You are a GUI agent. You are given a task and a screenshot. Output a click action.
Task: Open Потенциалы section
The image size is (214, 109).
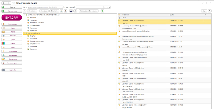pyautogui.click(x=11, y=51)
